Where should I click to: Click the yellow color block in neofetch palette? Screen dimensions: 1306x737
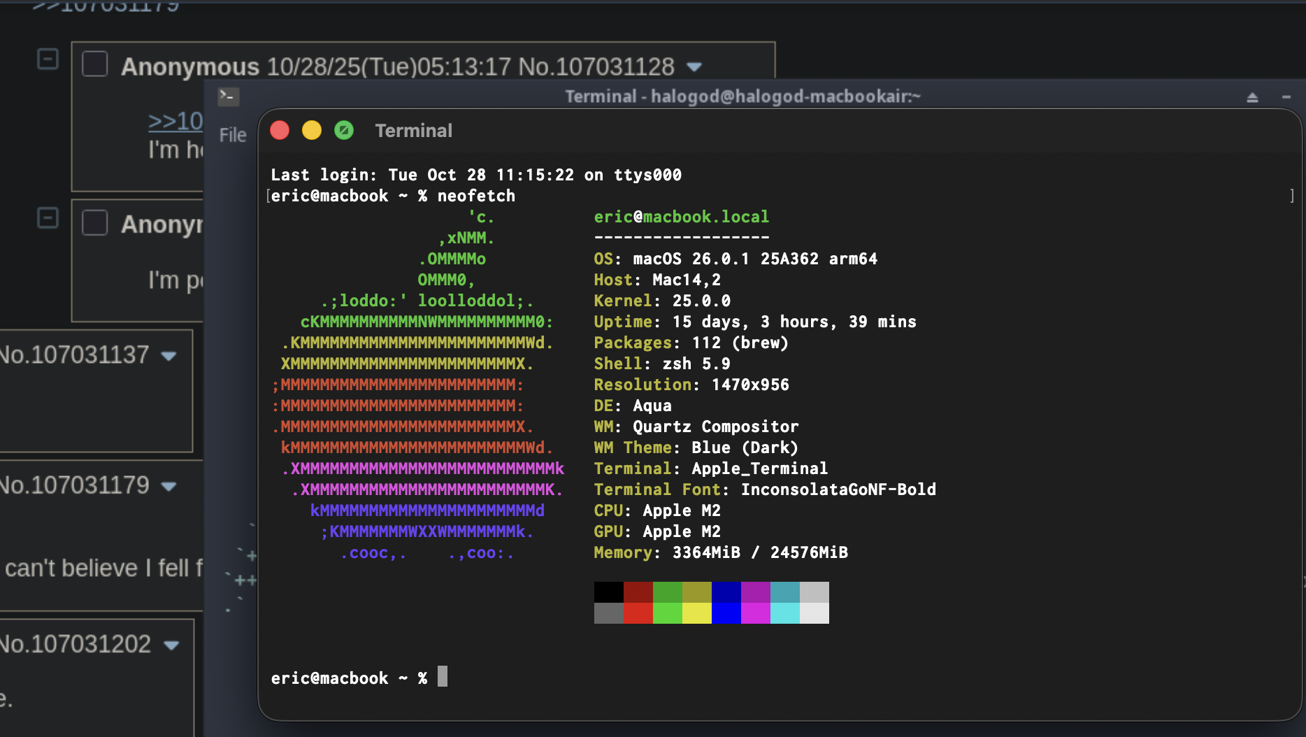point(697,613)
